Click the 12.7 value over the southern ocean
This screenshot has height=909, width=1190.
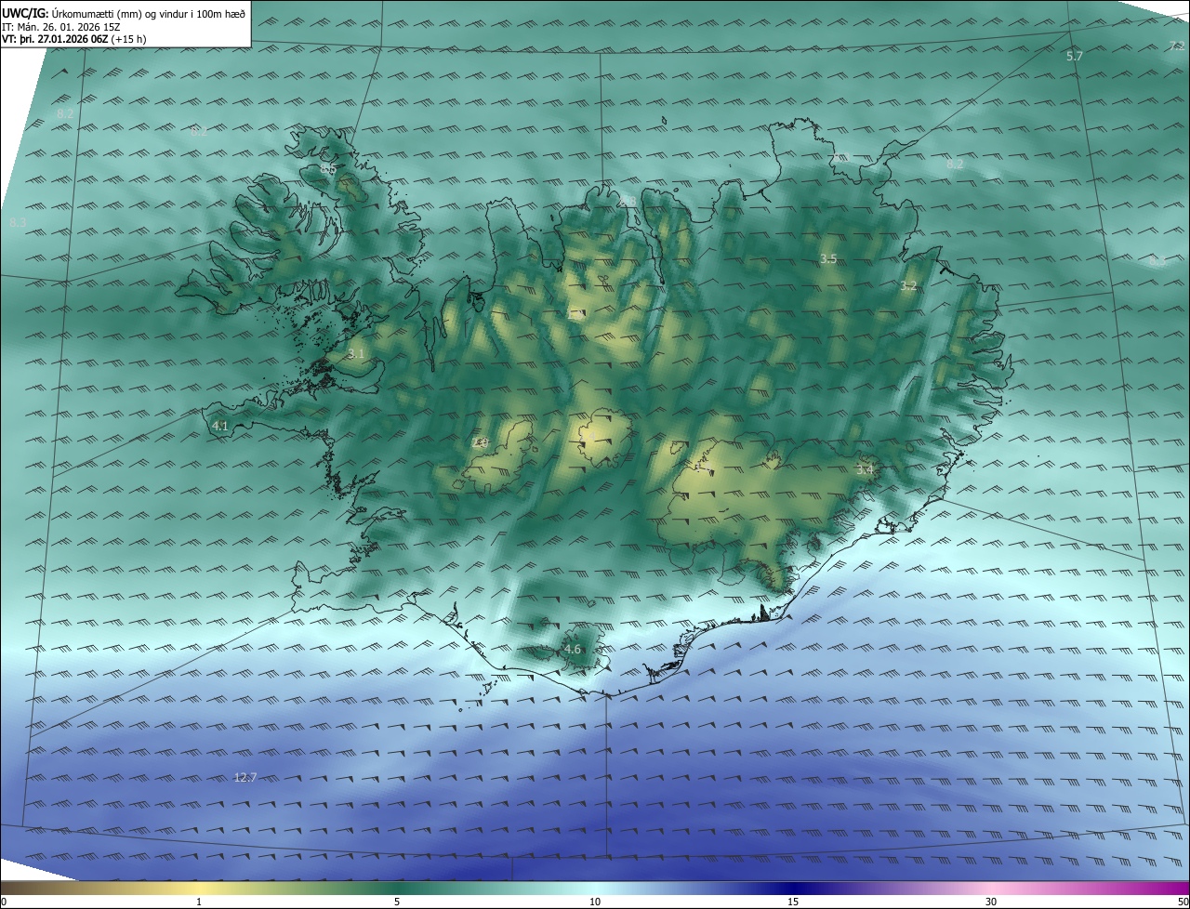tap(245, 777)
